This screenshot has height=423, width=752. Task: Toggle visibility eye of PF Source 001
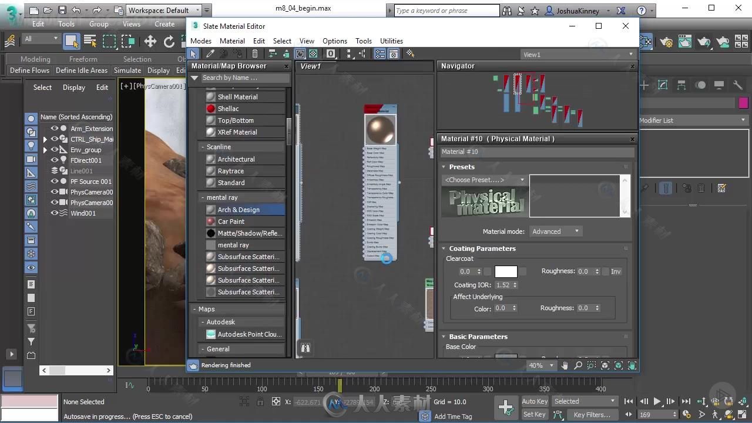click(x=54, y=182)
